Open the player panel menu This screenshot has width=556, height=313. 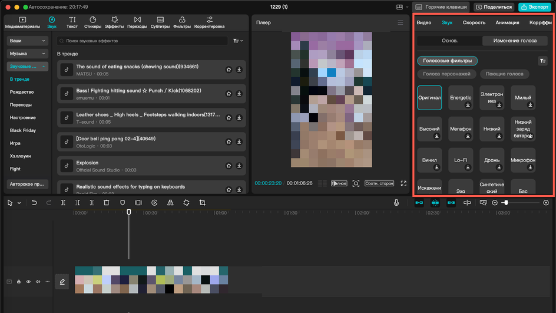(x=401, y=23)
